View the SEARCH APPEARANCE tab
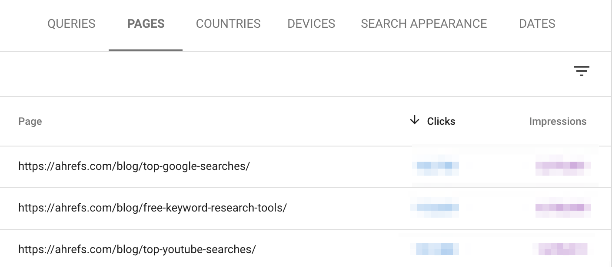612x267 pixels. coord(424,24)
